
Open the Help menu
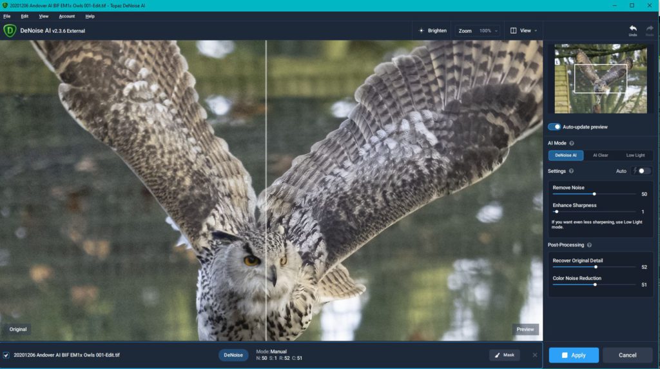tap(90, 16)
